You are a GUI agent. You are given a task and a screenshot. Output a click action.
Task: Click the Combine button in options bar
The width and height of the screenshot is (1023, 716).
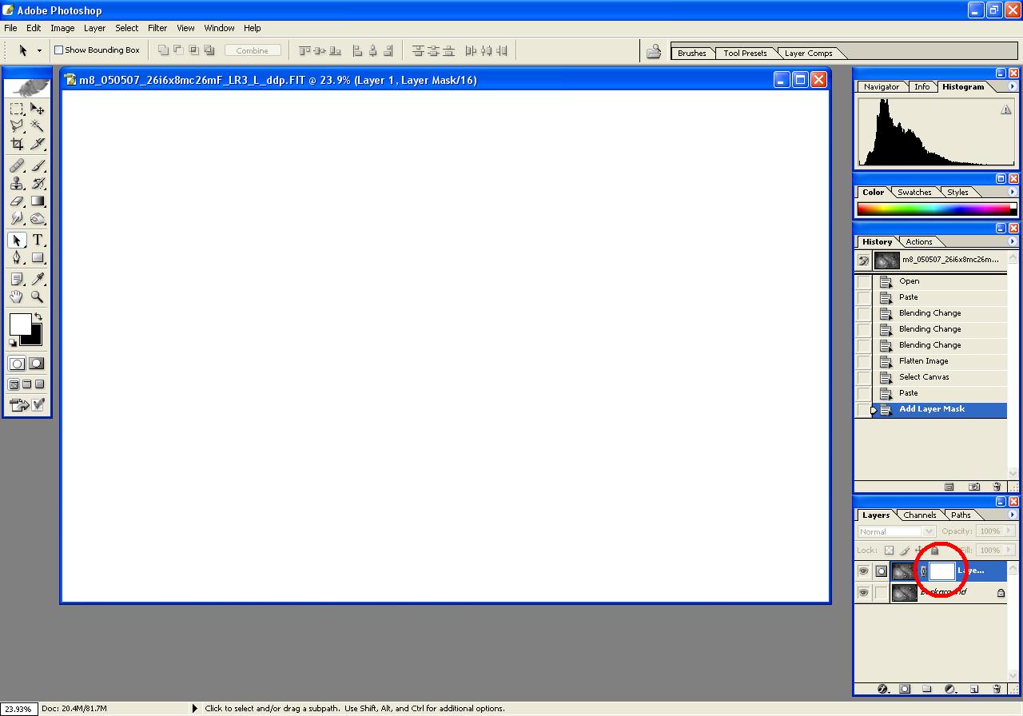[252, 50]
